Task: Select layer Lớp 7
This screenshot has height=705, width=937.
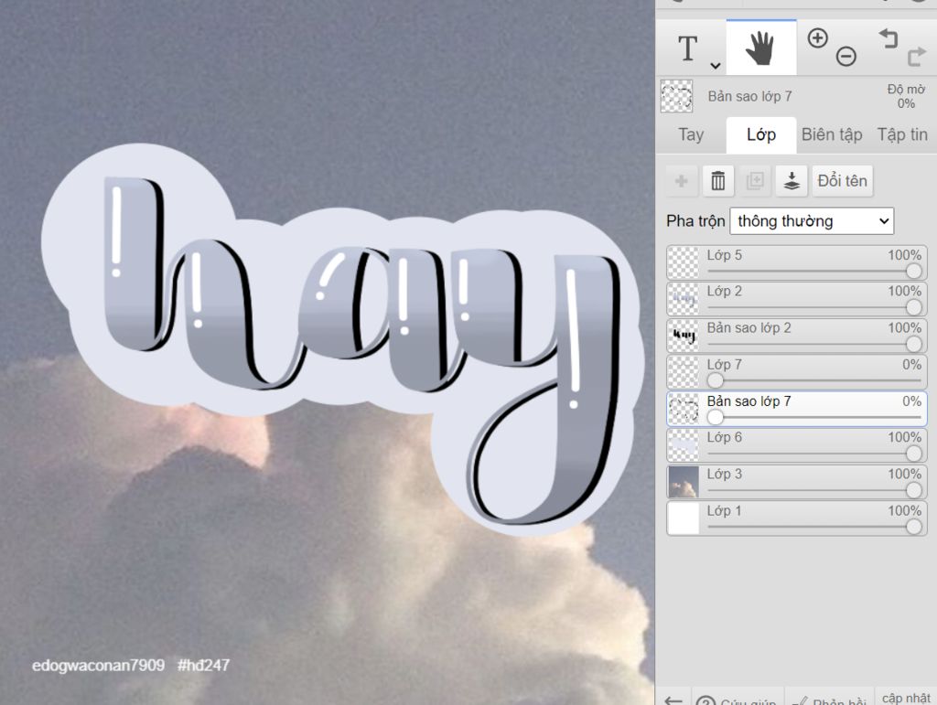Action: [x=797, y=372]
